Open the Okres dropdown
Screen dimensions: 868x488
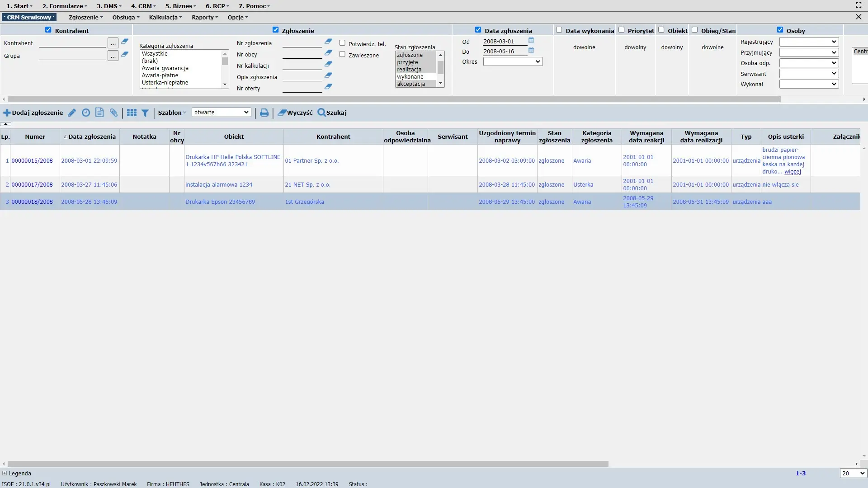tap(513, 61)
